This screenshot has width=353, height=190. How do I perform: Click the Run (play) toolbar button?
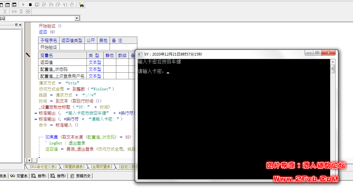coord(23,5)
